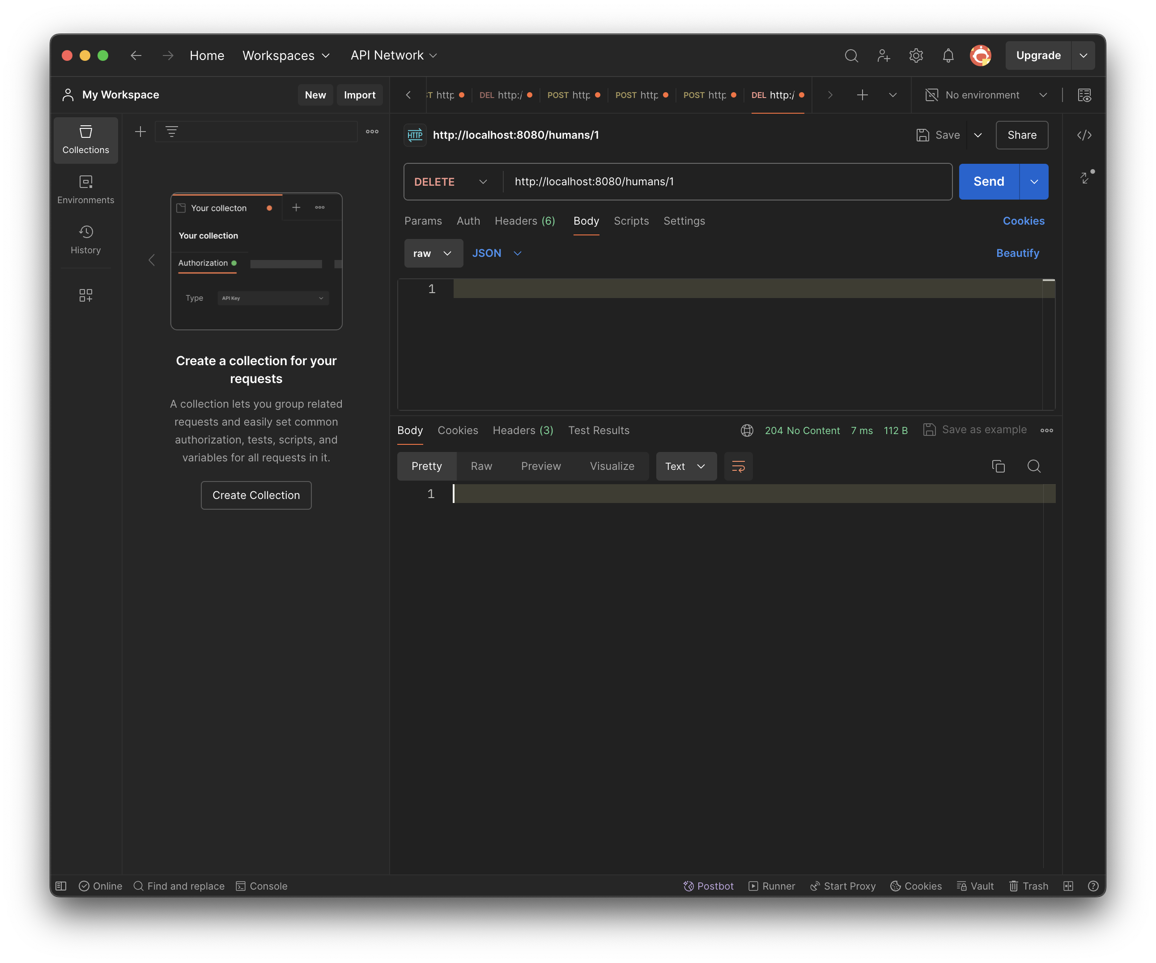Open the History sidebar panel
This screenshot has height=963, width=1156.
click(x=85, y=239)
